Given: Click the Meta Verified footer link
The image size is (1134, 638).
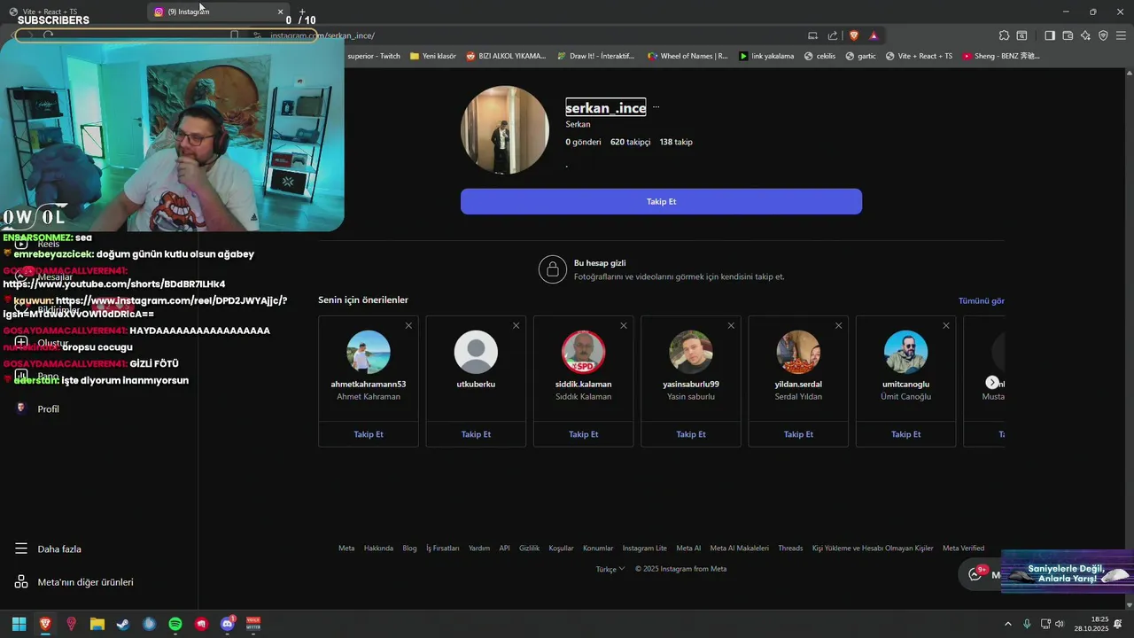Looking at the screenshot, I should (963, 548).
